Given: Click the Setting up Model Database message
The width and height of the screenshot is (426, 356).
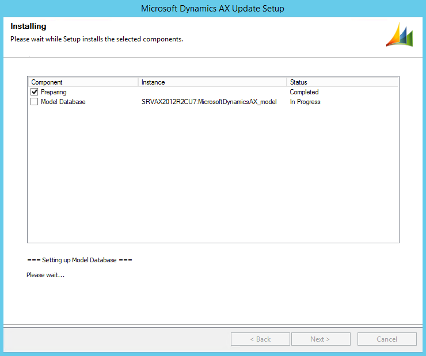Looking at the screenshot, I should (79, 260).
